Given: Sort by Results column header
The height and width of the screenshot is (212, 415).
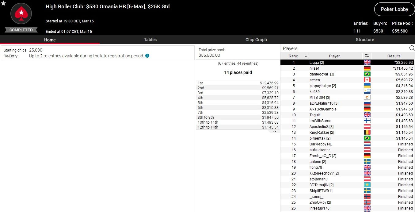Looking at the screenshot, I should (x=394, y=56).
